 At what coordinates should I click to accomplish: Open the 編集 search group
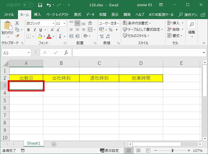coord(191,29)
